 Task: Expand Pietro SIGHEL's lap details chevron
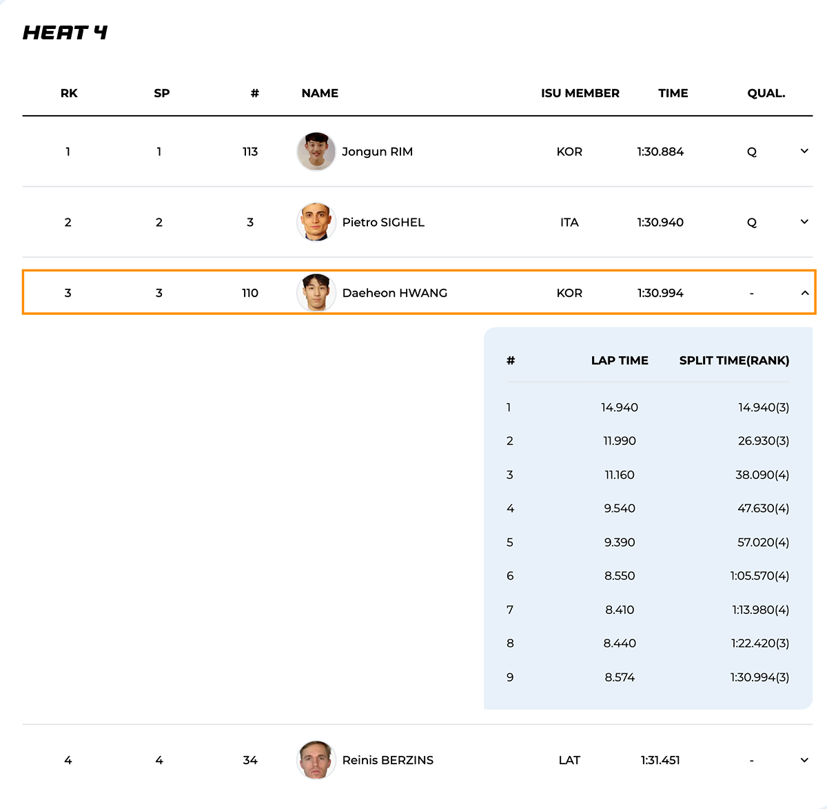click(804, 222)
